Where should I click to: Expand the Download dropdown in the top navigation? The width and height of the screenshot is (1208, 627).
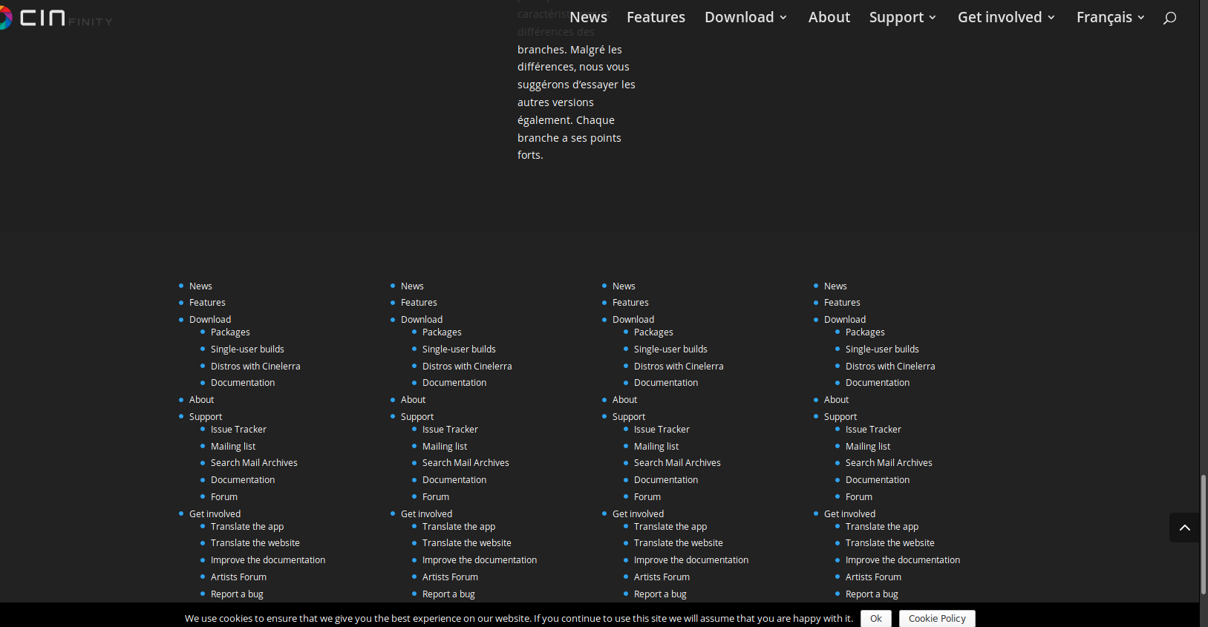[745, 17]
